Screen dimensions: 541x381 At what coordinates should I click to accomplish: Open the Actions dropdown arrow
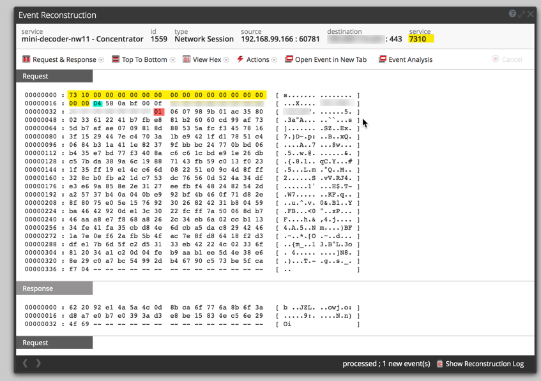click(274, 60)
